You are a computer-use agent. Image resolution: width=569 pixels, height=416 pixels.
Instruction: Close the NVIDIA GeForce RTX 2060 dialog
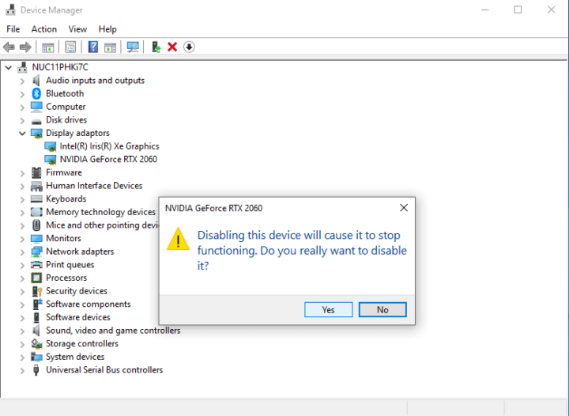tap(404, 208)
